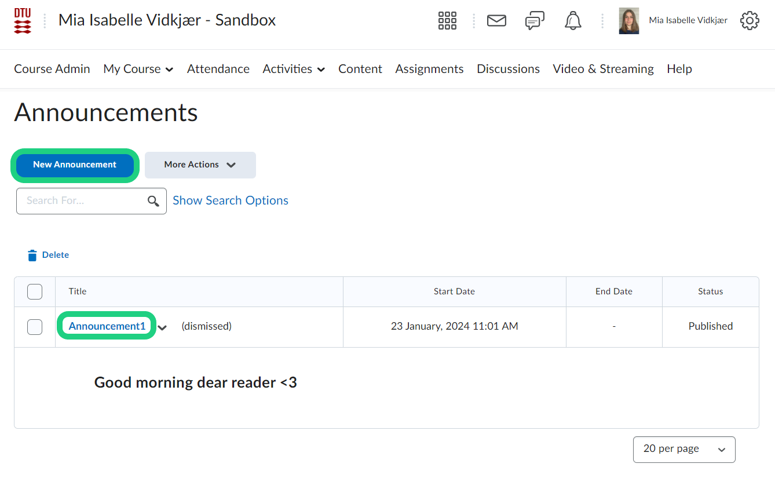
Task: Open the chat bubble subscription alerts icon
Action: [534, 21]
